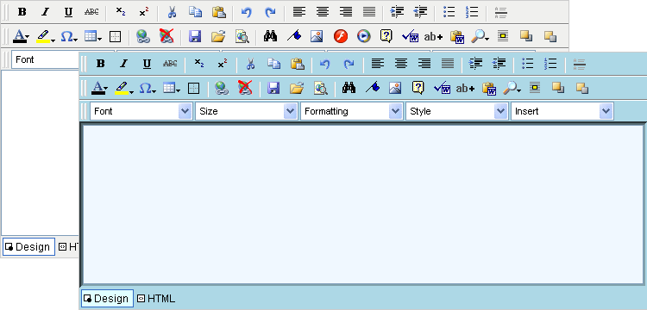The height and width of the screenshot is (310, 647).
Task: Undo last action in the grey back editor
Action: point(247,12)
